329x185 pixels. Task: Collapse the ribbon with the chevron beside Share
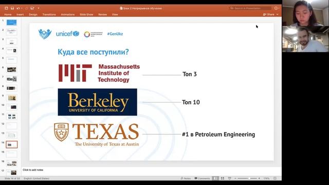coord(278,14)
